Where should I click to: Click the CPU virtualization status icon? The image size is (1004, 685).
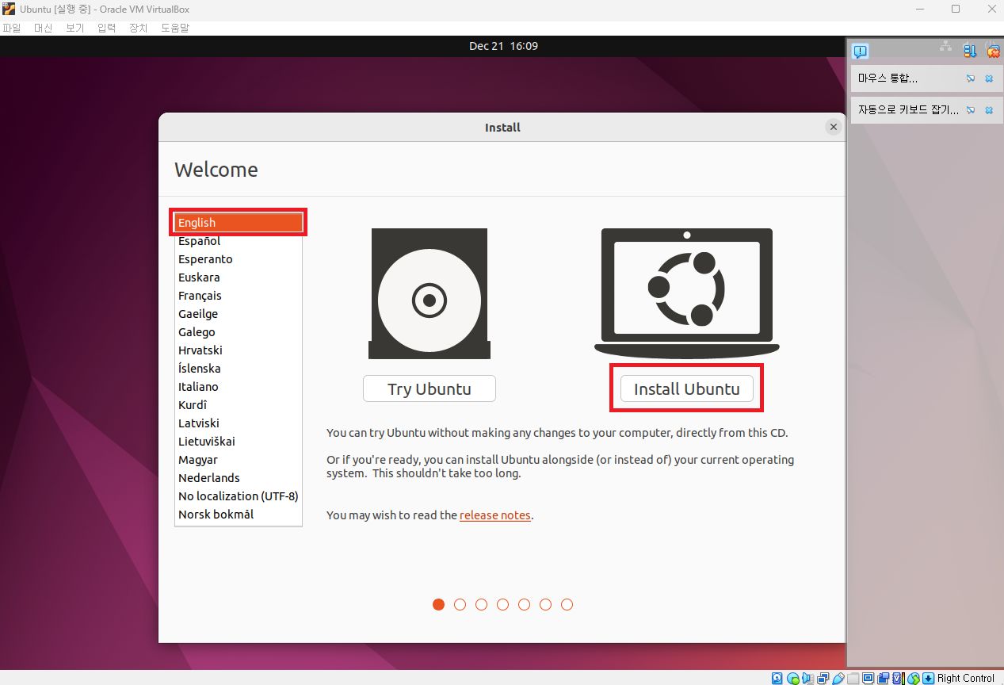coord(899,678)
